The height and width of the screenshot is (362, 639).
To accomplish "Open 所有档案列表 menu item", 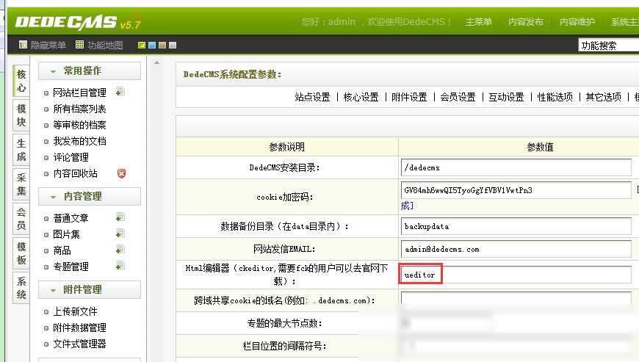I will coord(80,109).
